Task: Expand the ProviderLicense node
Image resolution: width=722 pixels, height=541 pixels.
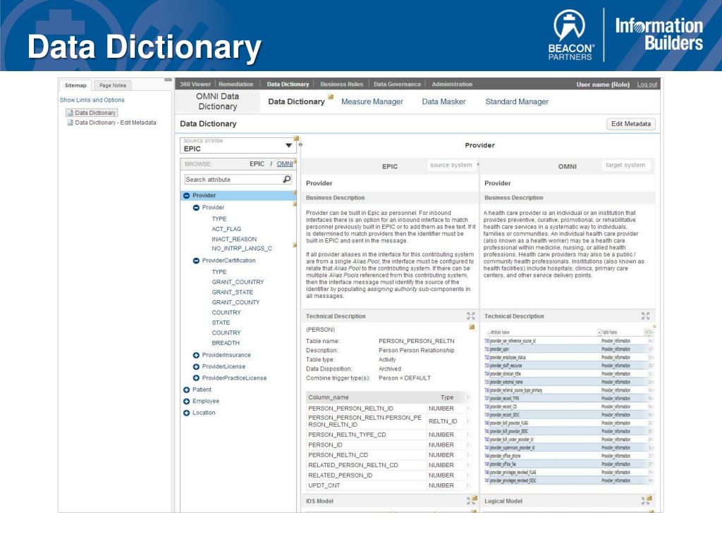Action: click(196, 366)
